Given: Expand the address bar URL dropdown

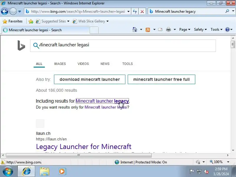Looking at the screenshot, I should point(128,12).
